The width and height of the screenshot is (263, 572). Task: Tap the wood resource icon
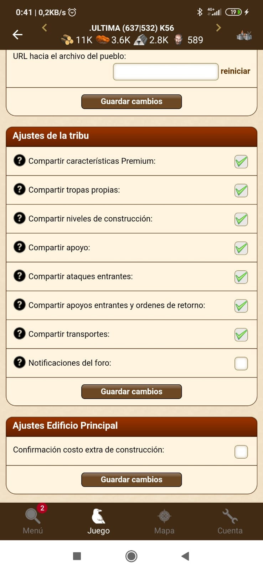tap(67, 40)
